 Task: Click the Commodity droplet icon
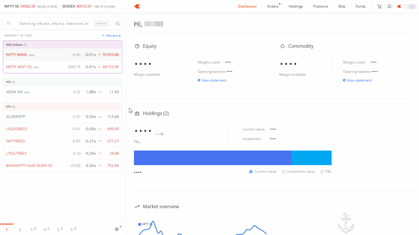click(x=282, y=46)
